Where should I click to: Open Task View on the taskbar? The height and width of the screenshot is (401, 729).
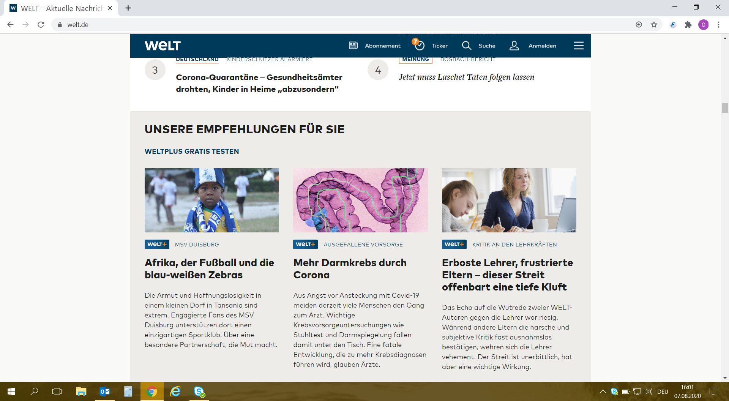point(57,392)
